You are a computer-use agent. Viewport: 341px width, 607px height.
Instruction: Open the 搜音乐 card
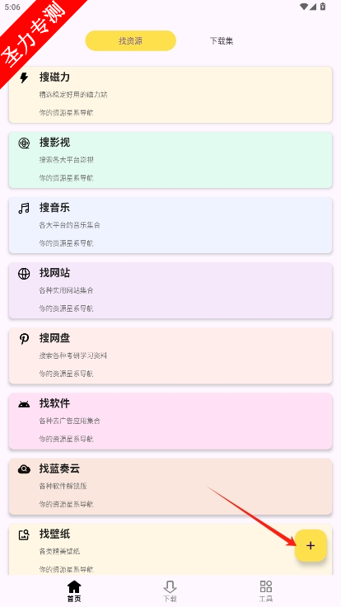click(x=170, y=225)
